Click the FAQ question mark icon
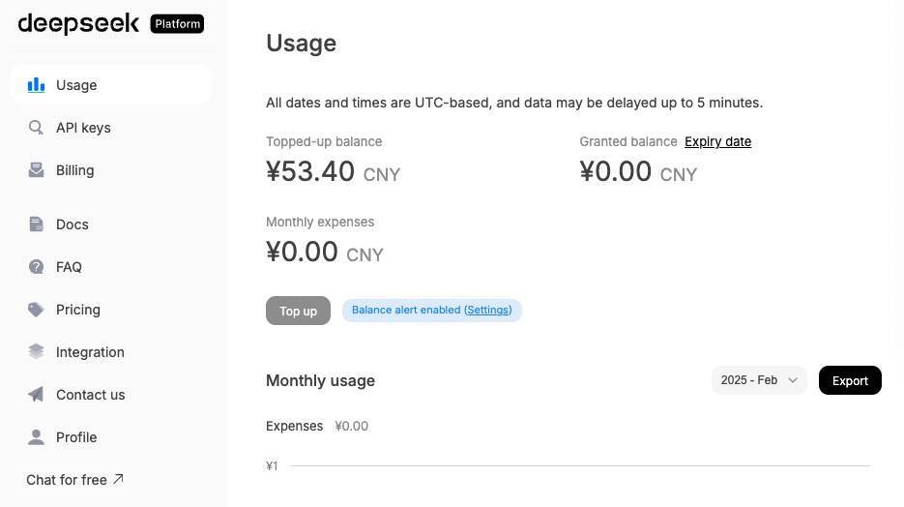 (x=37, y=267)
